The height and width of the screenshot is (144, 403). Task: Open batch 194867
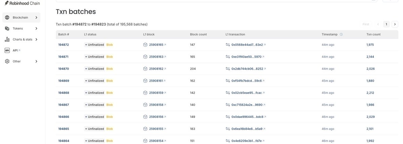click(64, 105)
